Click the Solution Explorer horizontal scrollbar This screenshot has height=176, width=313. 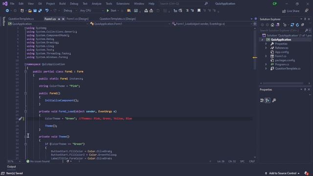(x=283, y=83)
